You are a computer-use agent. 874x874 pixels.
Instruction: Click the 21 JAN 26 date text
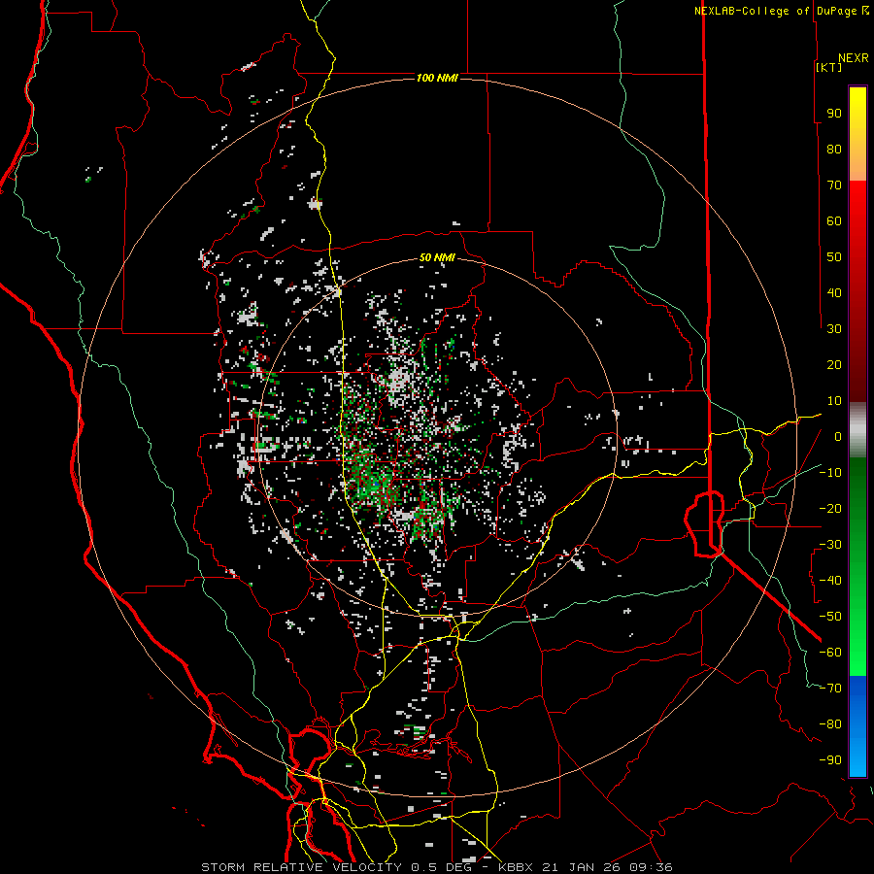tap(582, 867)
